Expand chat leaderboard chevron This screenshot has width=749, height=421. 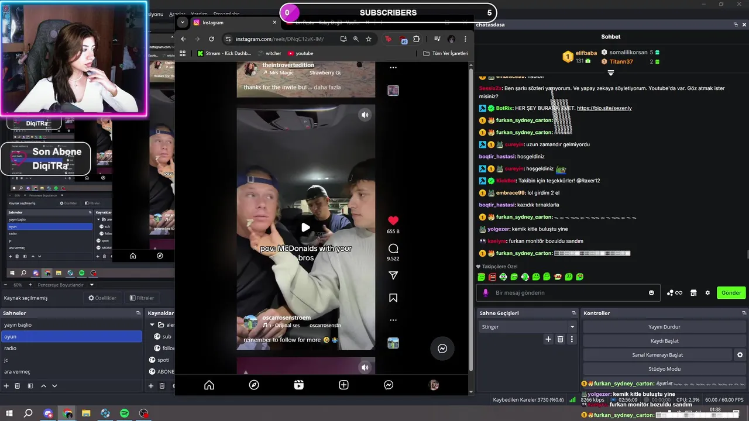click(610, 73)
